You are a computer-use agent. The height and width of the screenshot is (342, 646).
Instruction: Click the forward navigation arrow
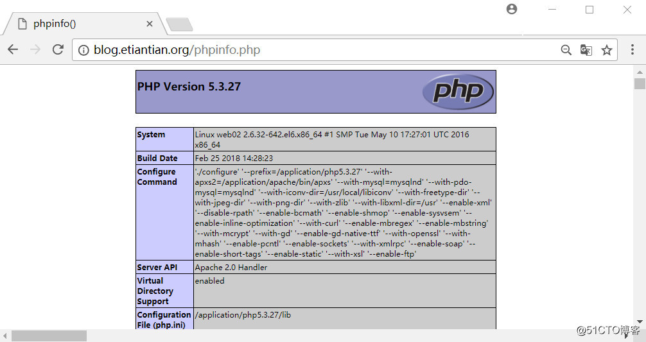coord(35,50)
